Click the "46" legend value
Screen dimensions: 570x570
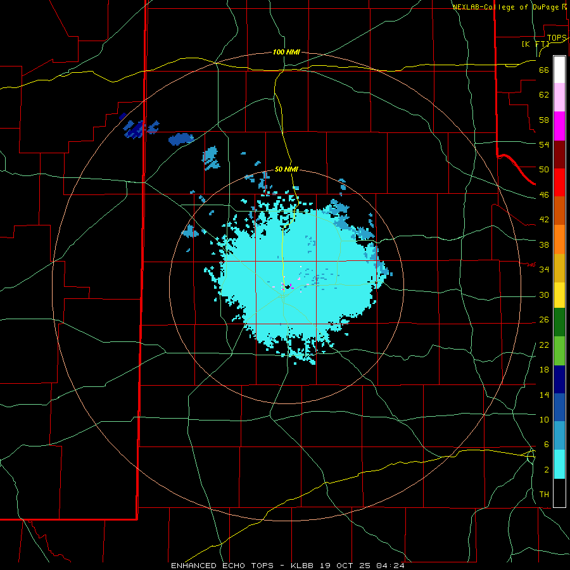tap(544, 195)
